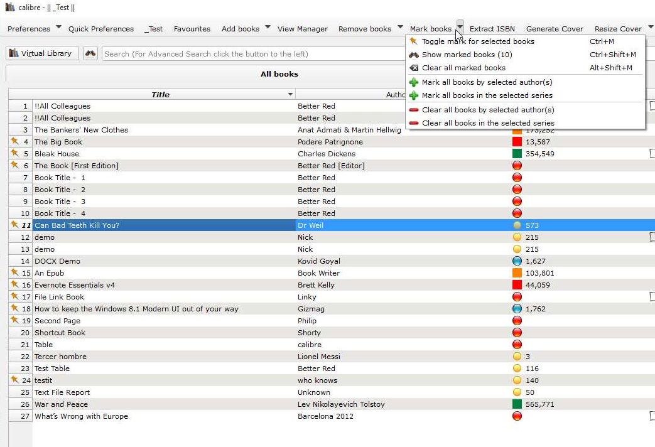Click the pin icon beside Evernote Essentials v4
Image resolution: width=655 pixels, height=447 pixels.
coord(14,284)
